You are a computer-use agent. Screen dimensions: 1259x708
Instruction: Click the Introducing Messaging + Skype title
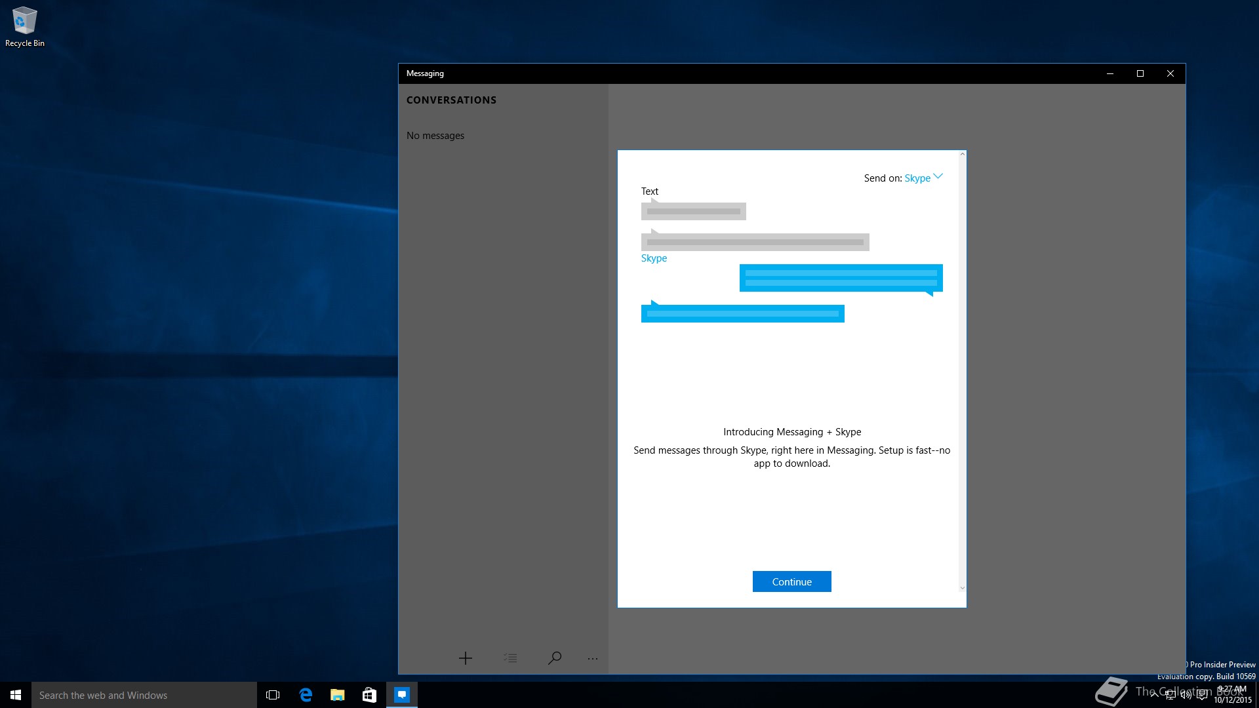click(792, 432)
